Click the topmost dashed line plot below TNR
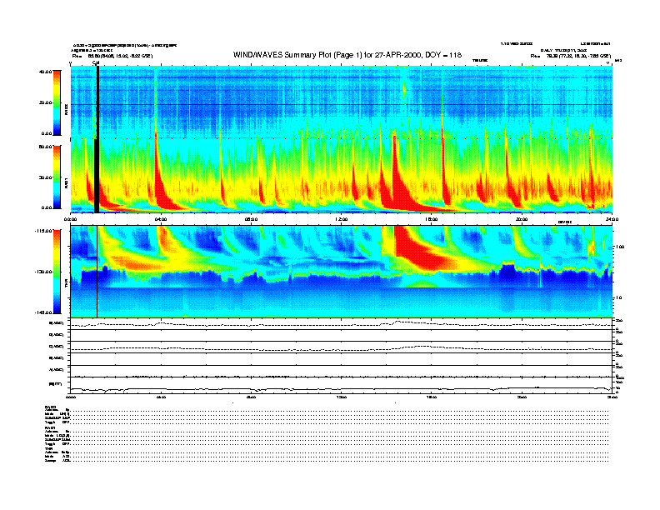This screenshot has height=510, width=660. click(342, 324)
